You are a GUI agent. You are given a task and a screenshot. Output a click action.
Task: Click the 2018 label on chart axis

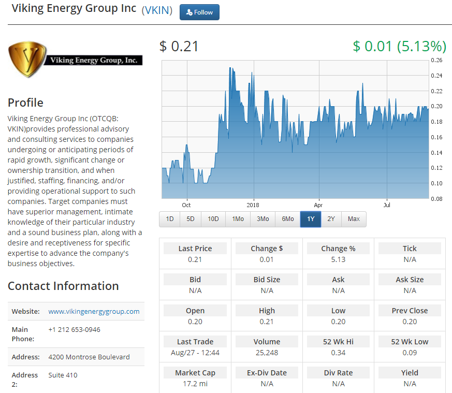[253, 205]
